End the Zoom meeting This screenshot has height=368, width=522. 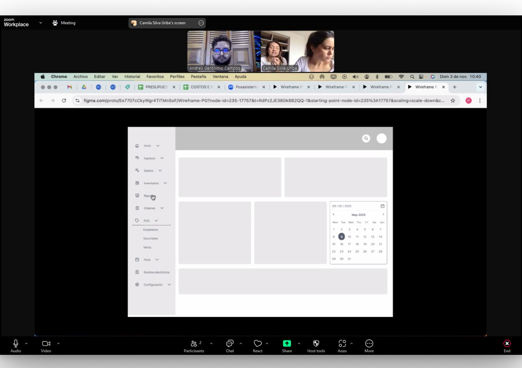[507, 344]
